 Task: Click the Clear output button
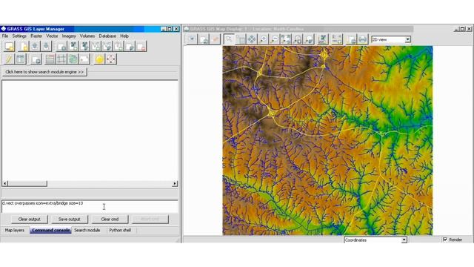[x=29, y=219]
